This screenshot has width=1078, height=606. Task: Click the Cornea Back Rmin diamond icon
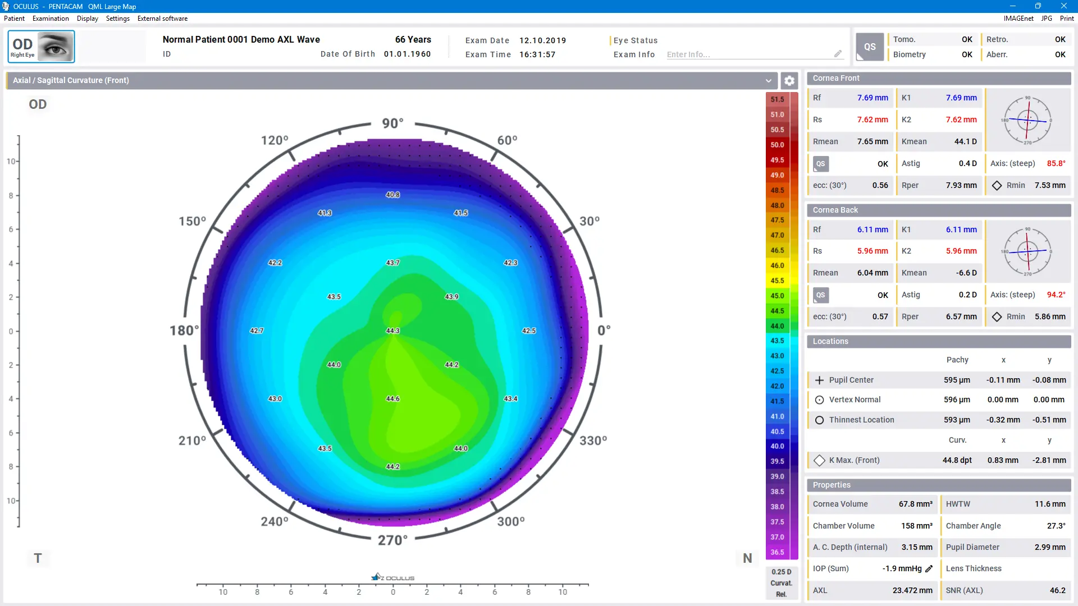pos(997,317)
